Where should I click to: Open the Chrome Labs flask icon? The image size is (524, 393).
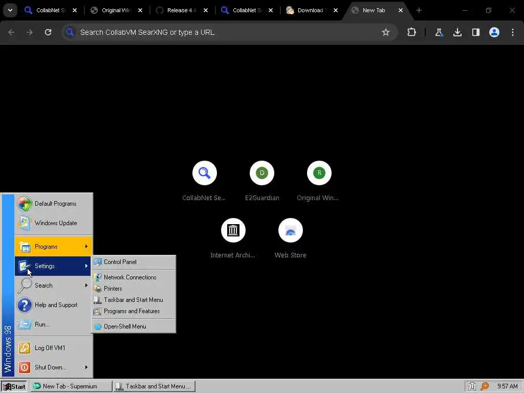439,32
